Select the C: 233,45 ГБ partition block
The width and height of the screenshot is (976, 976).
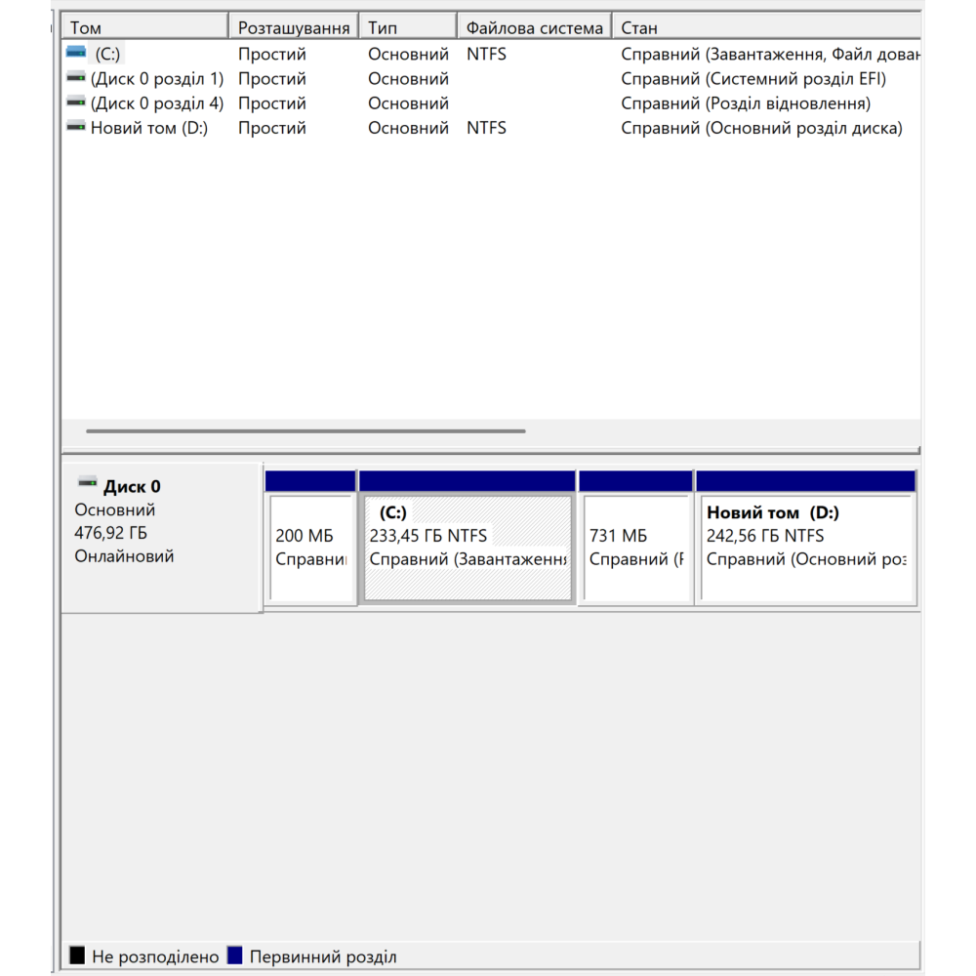(468, 549)
